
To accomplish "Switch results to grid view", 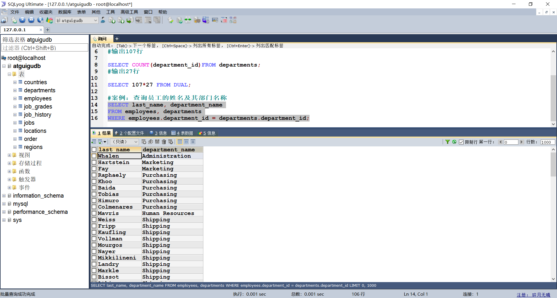I will (180, 142).
